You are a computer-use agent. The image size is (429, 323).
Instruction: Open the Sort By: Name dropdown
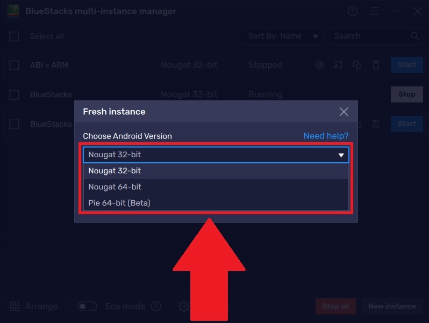click(283, 36)
